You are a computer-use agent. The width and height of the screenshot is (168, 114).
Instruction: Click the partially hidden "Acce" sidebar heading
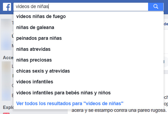[8, 58]
